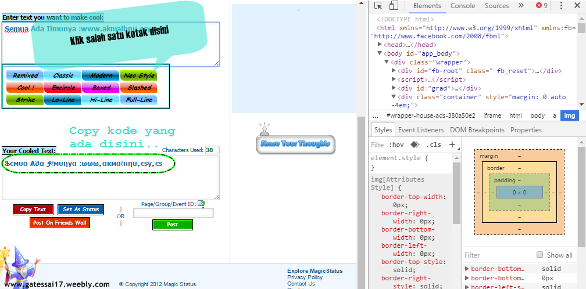Click the breadcrumb ellipsis item
This screenshot has width=586, height=289.
tap(376, 115)
